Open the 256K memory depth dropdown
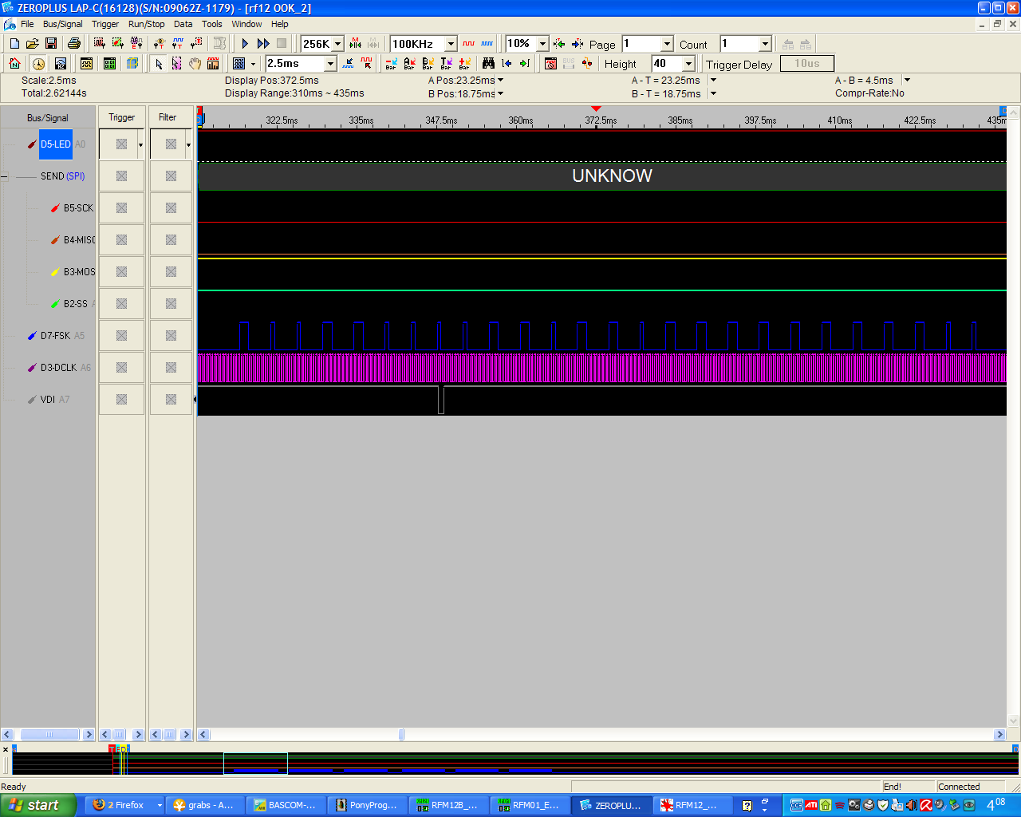The image size is (1021, 817). (337, 44)
